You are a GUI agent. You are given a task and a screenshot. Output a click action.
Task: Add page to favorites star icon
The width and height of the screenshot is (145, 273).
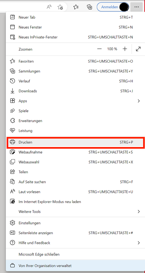(60, 7)
